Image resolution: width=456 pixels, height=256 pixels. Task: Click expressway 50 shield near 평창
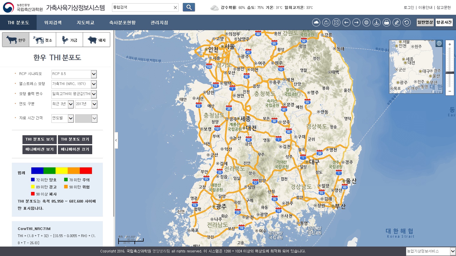click(304, 40)
